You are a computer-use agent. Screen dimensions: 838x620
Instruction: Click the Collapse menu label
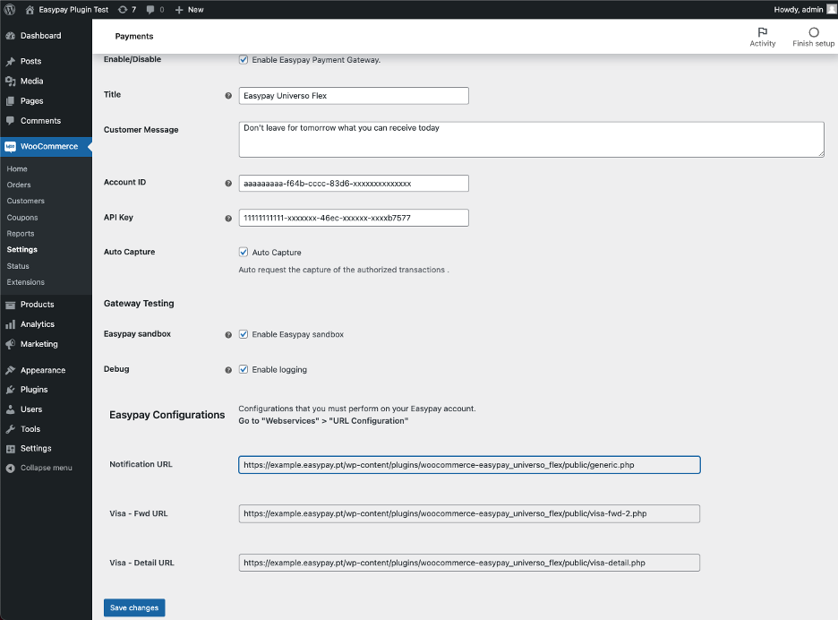(46, 468)
